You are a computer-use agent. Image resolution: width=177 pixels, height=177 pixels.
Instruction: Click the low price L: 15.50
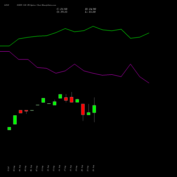[90, 12]
